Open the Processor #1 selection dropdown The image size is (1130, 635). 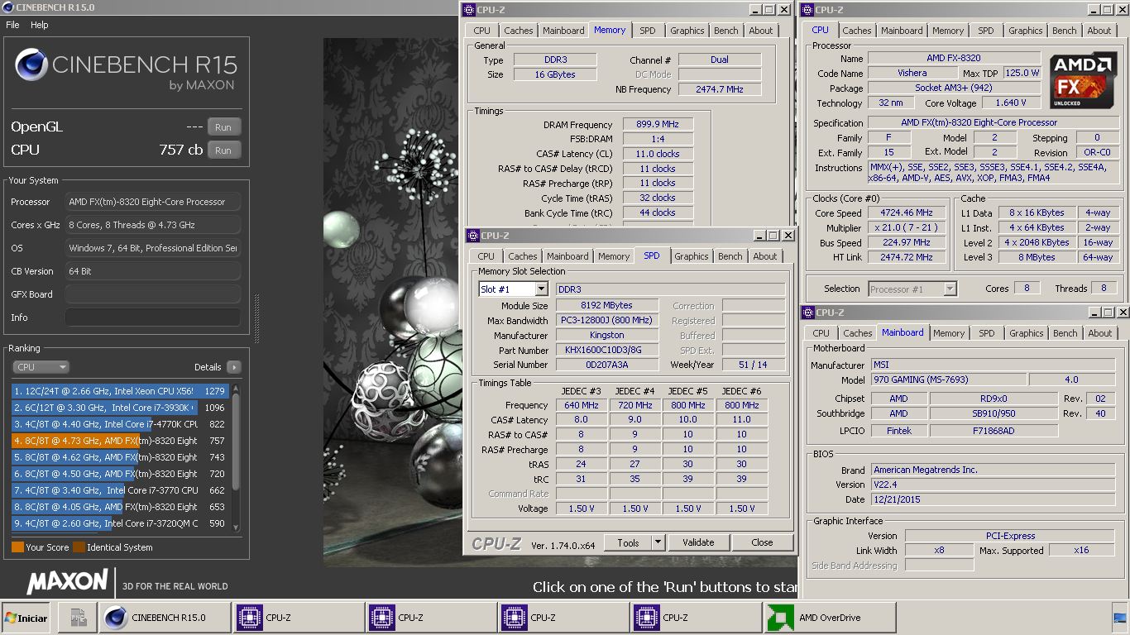click(x=950, y=289)
